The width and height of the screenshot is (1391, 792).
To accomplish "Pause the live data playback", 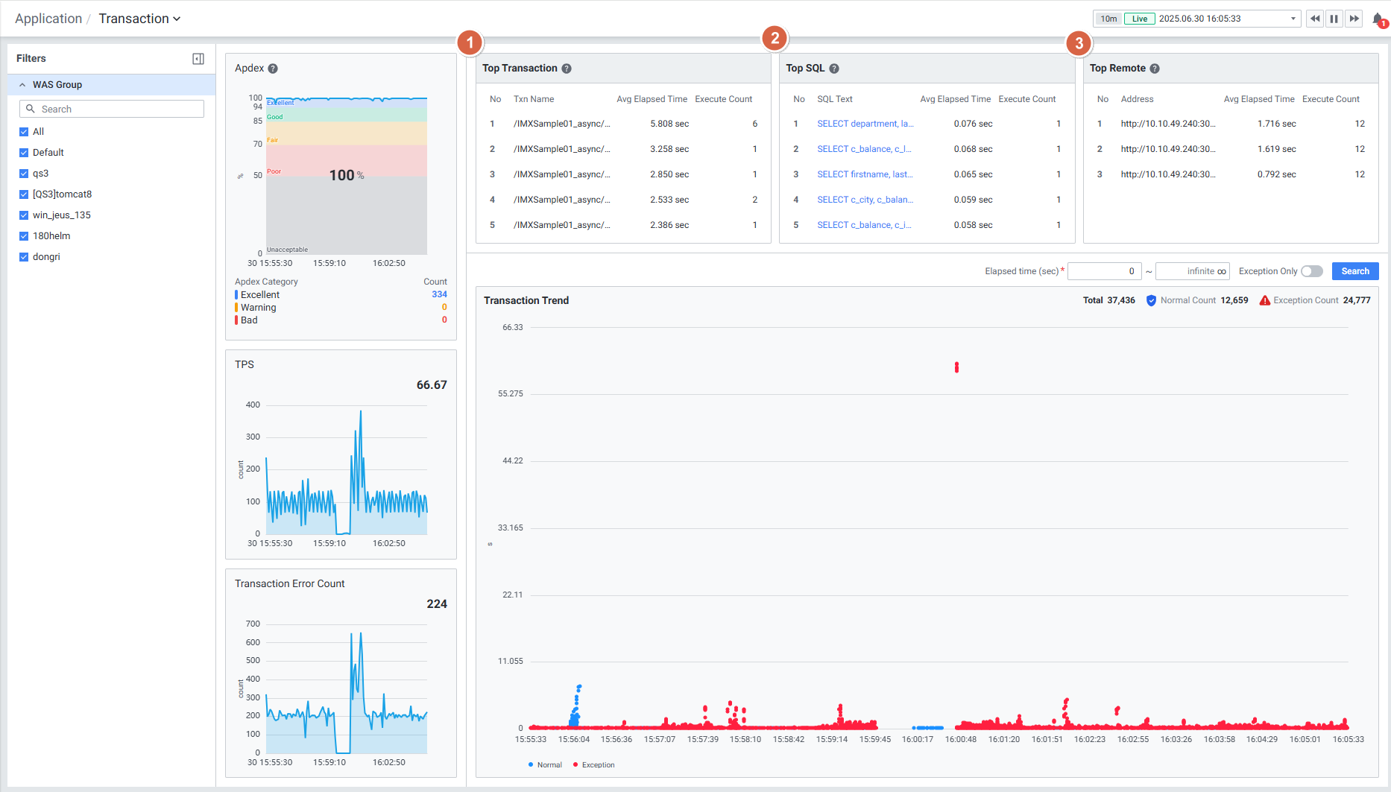I will [x=1334, y=19].
